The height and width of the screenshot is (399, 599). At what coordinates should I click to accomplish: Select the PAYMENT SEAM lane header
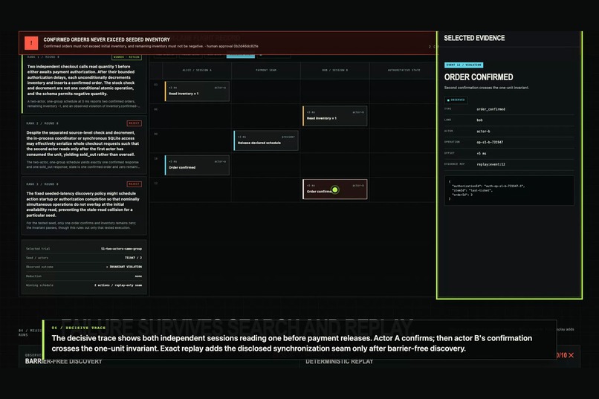pos(266,71)
